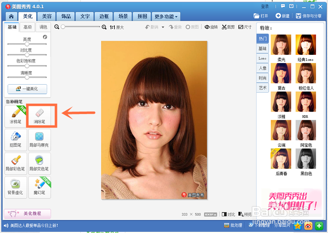
Task: Apply the 复古 vintage effect thumbnail
Action: [x=281, y=73]
